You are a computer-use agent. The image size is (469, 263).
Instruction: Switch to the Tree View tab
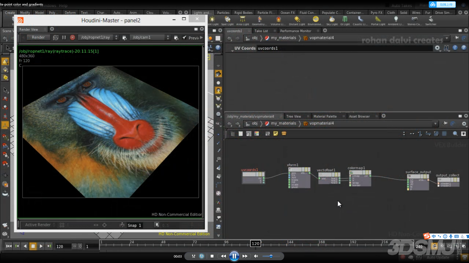coord(294,116)
